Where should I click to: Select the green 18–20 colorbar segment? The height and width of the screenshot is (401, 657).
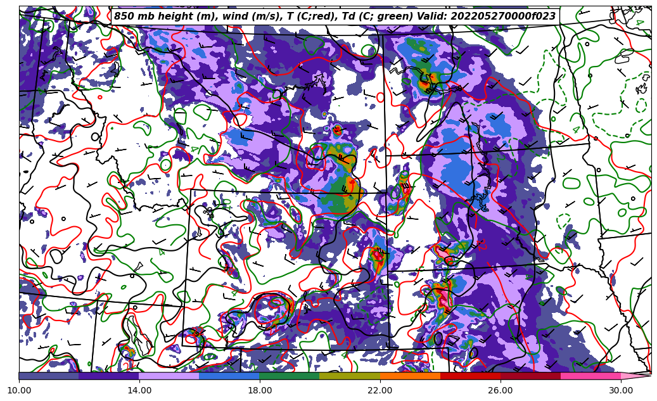tap(290, 376)
